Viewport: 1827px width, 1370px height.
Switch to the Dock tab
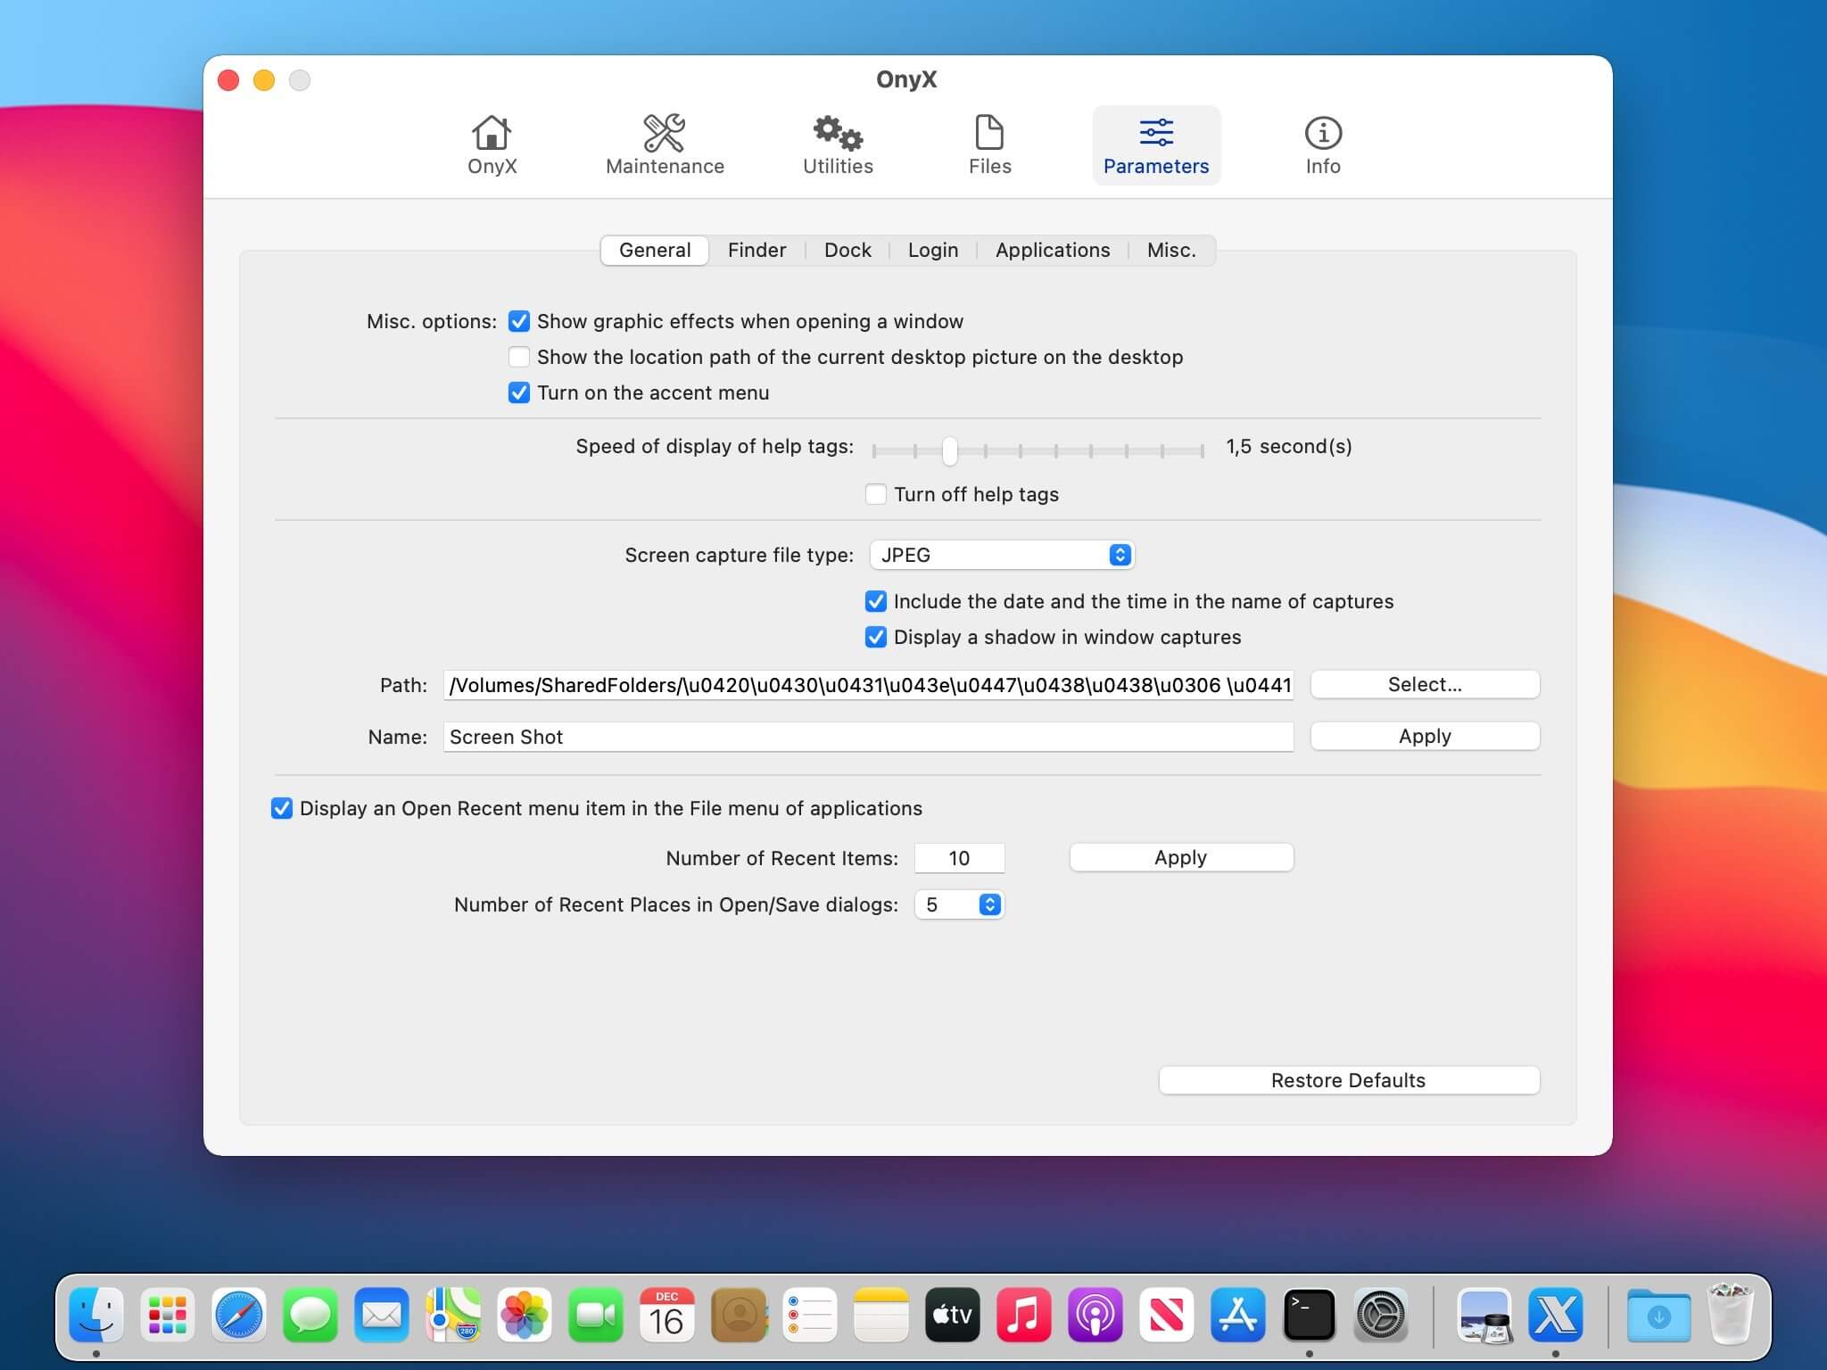(x=847, y=250)
